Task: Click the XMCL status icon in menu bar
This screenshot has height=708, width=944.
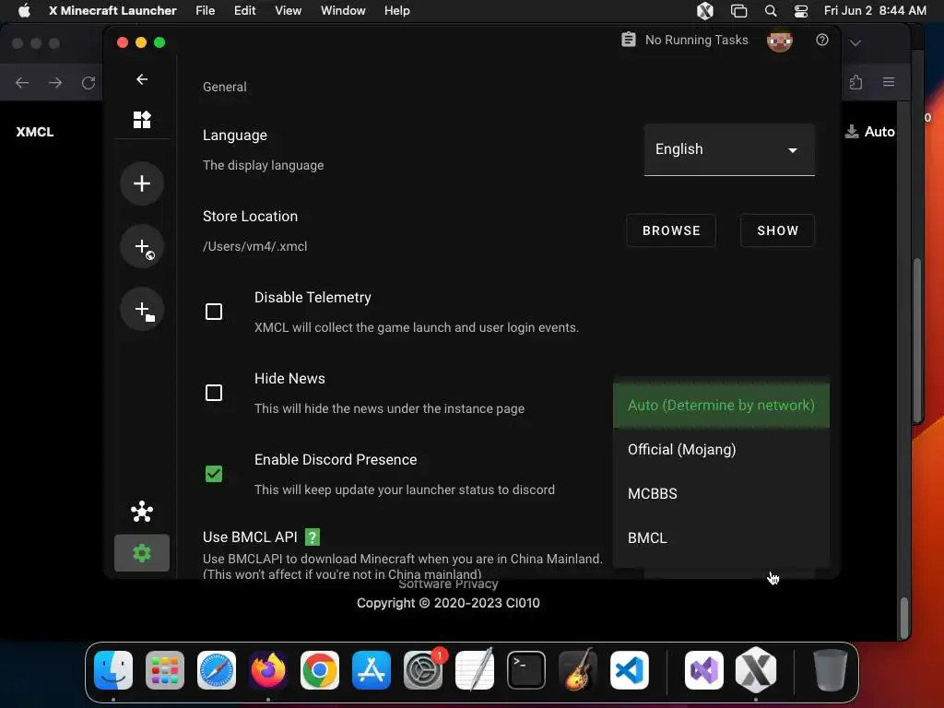Action: coord(705,11)
